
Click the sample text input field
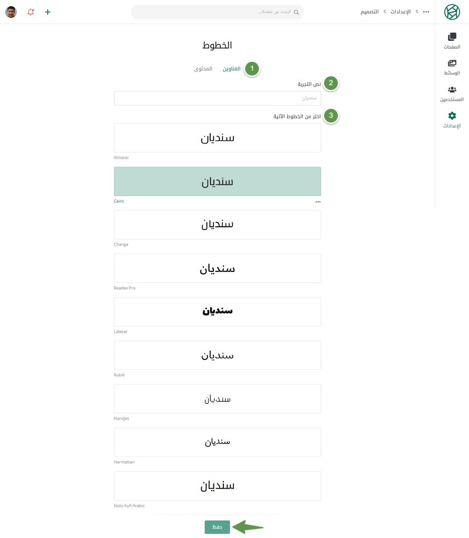coord(217,98)
